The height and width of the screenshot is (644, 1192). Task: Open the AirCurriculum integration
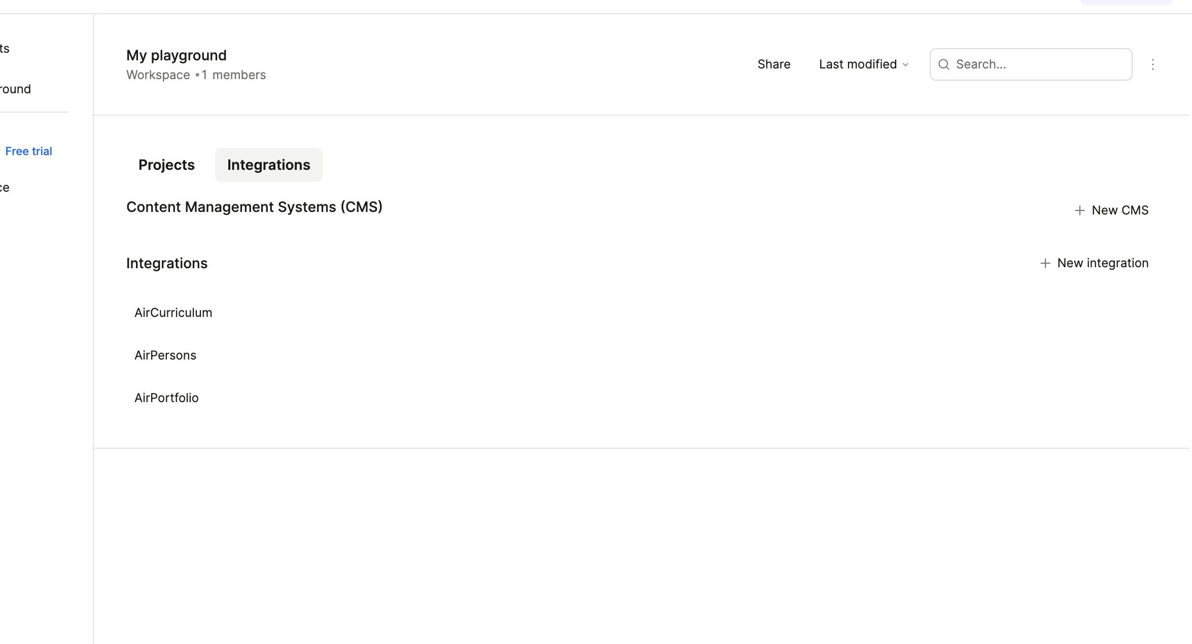point(173,312)
